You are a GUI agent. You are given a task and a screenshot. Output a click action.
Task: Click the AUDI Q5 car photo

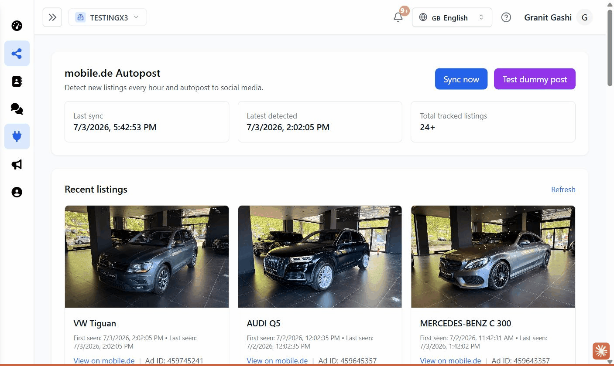coord(320,257)
